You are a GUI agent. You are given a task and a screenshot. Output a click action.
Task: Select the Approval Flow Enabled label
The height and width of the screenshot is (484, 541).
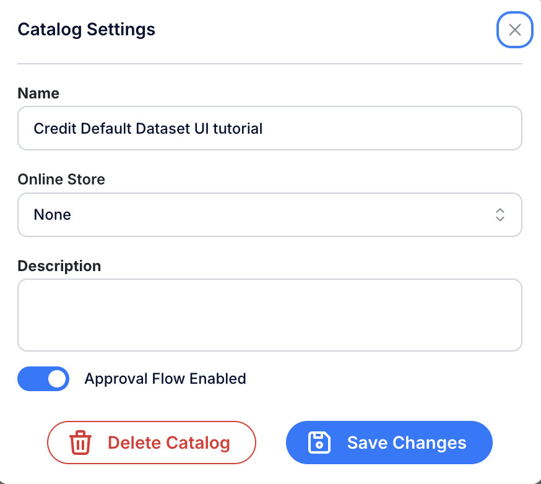pyautogui.click(x=166, y=378)
